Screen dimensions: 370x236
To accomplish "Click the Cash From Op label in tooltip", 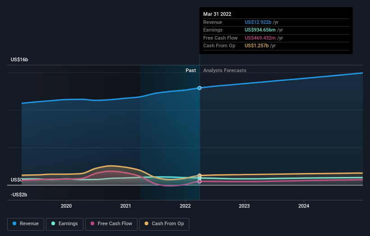I will [x=219, y=46].
